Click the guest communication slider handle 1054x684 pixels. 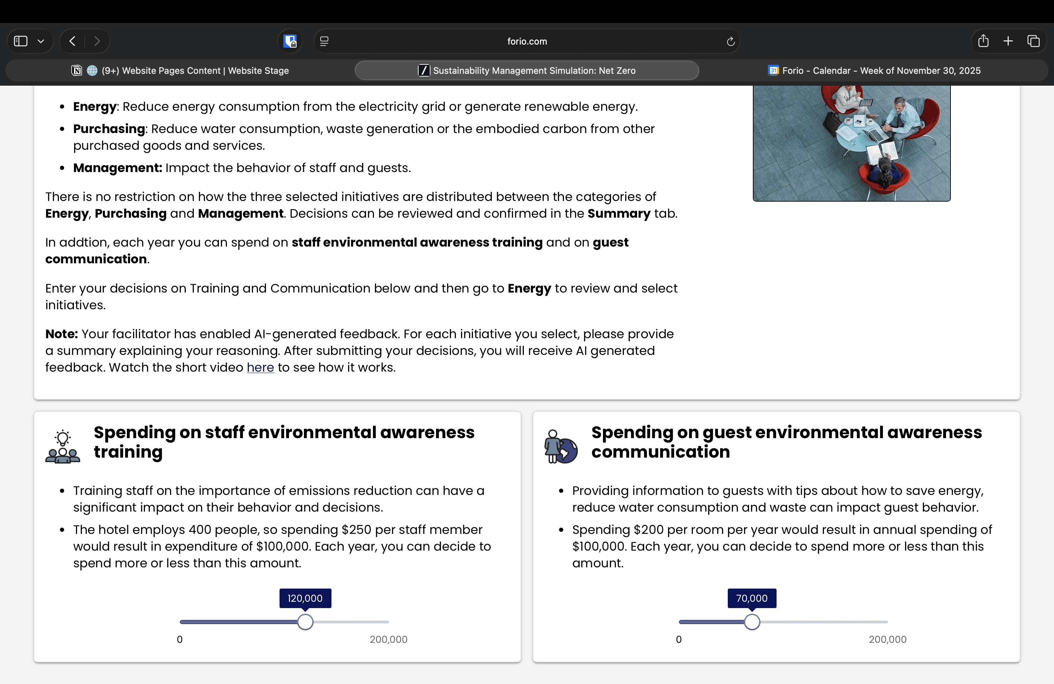751,622
